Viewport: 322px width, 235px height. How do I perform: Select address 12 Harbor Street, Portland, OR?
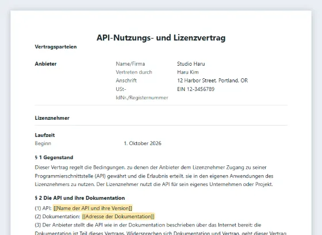(x=212, y=81)
